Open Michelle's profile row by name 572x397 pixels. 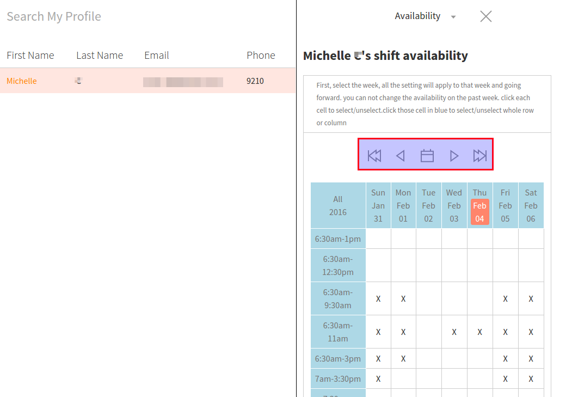(x=22, y=81)
